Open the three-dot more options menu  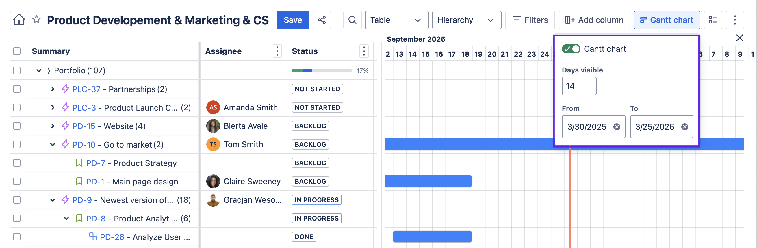pyautogui.click(x=735, y=20)
